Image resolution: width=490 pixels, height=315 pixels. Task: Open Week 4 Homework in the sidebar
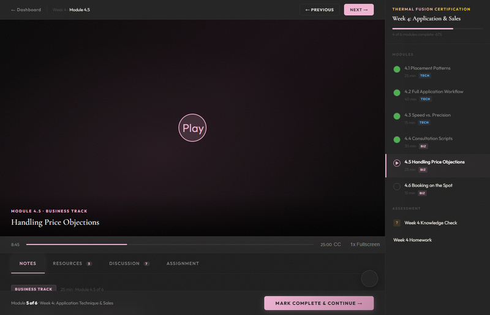(x=412, y=240)
